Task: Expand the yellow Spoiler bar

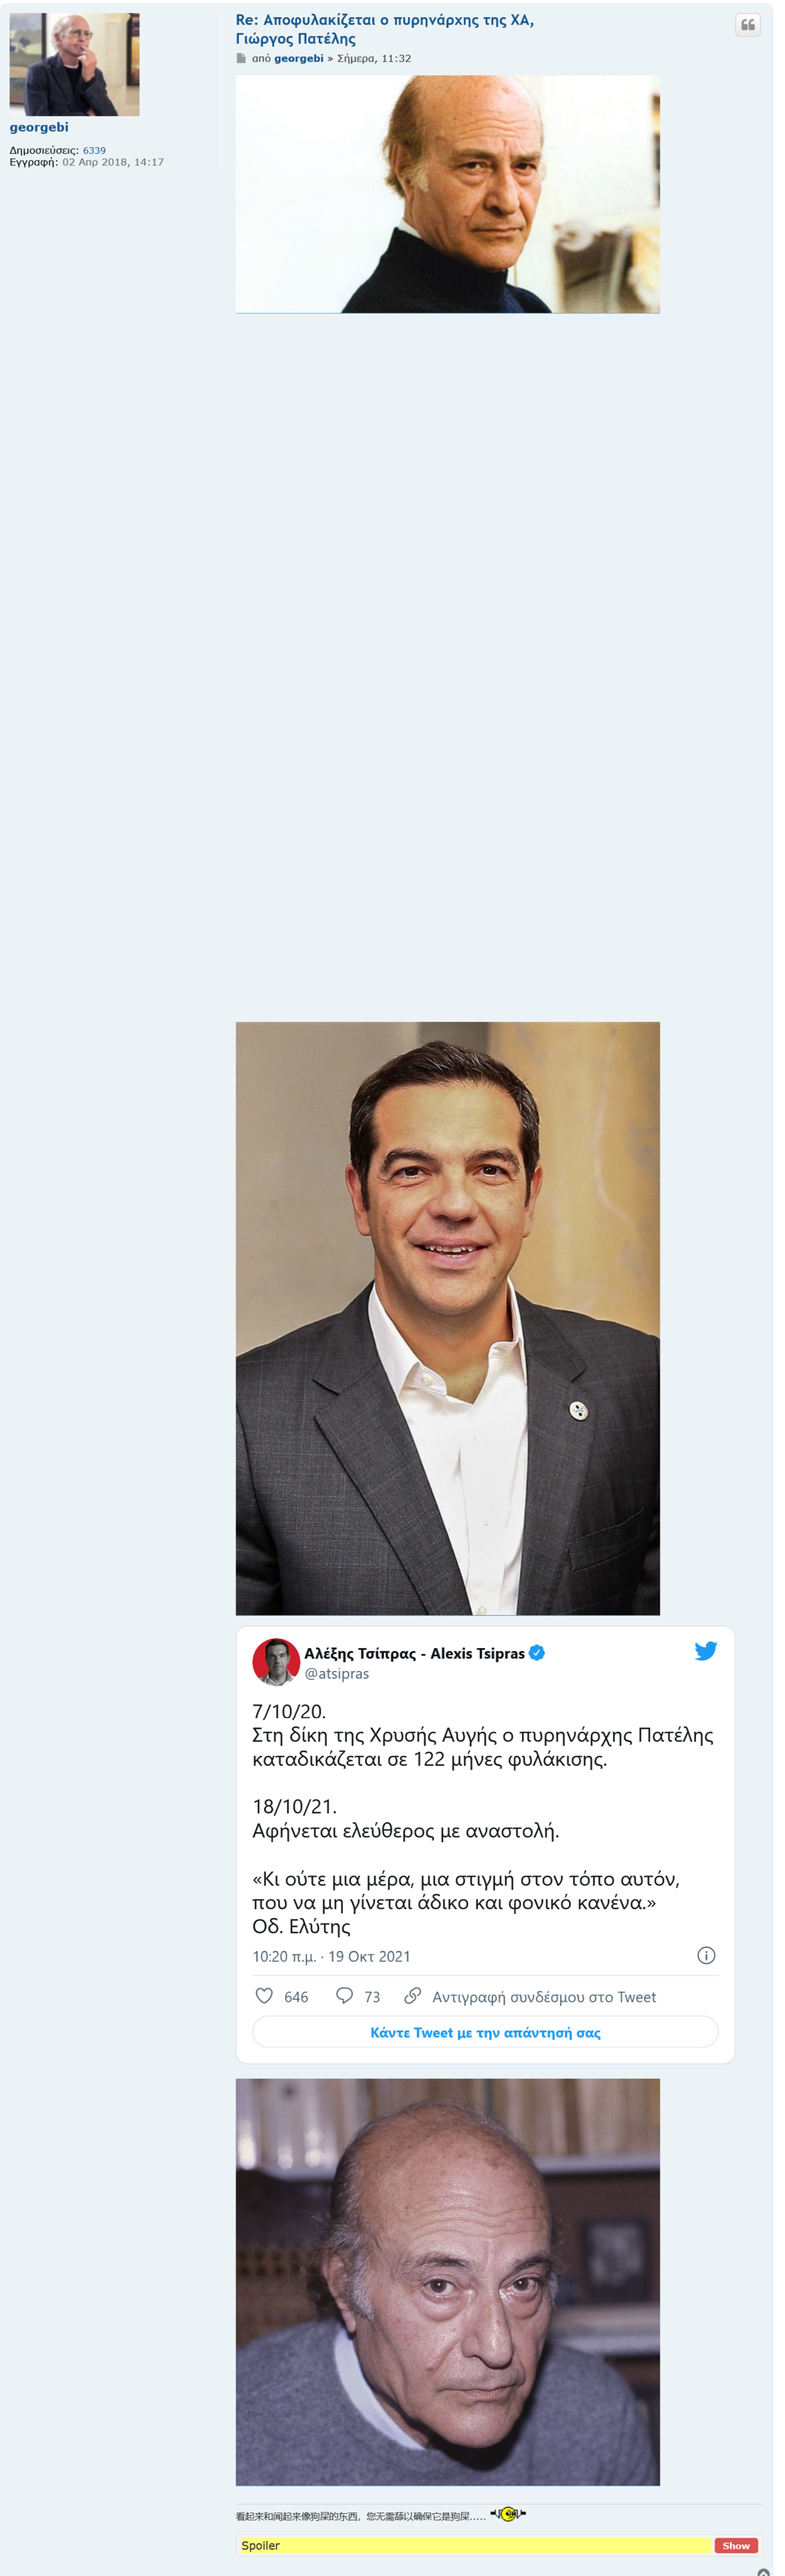Action: pyautogui.click(x=475, y=2545)
